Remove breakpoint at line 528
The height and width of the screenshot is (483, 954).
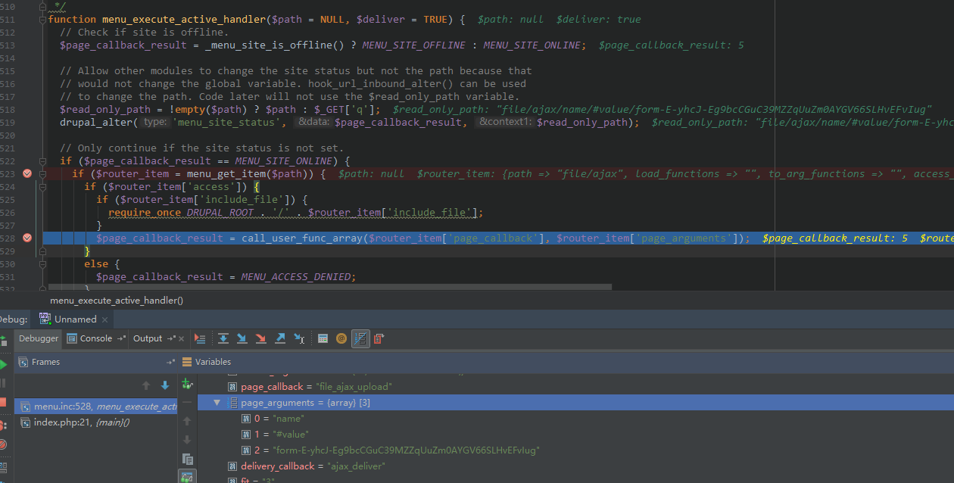[x=27, y=238]
